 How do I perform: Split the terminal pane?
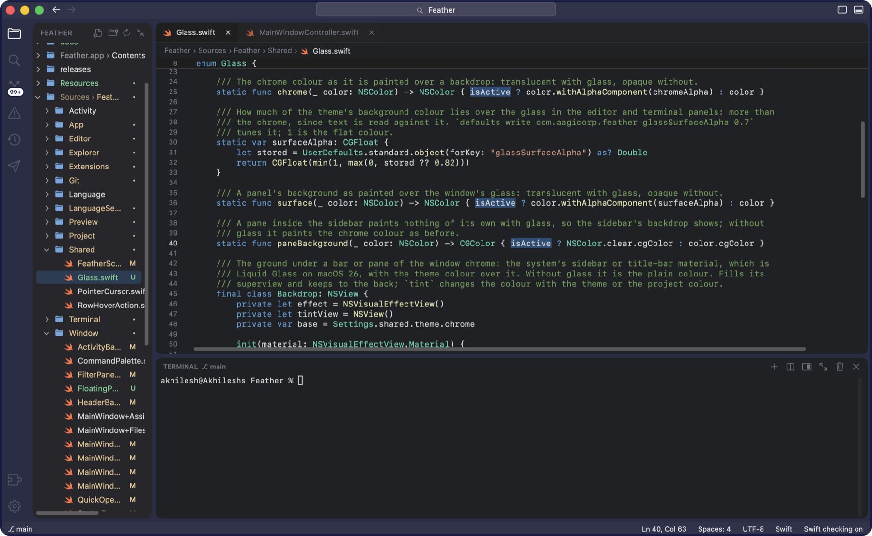(790, 367)
